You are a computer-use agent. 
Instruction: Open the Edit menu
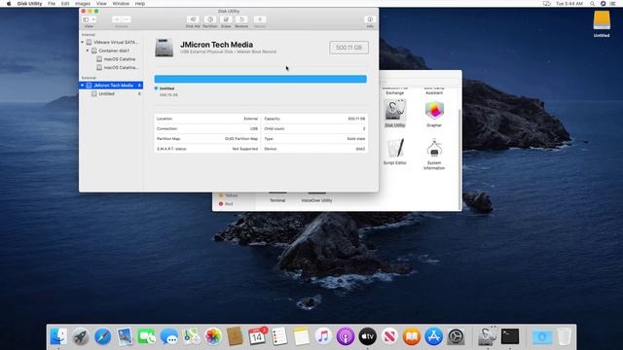pos(65,4)
